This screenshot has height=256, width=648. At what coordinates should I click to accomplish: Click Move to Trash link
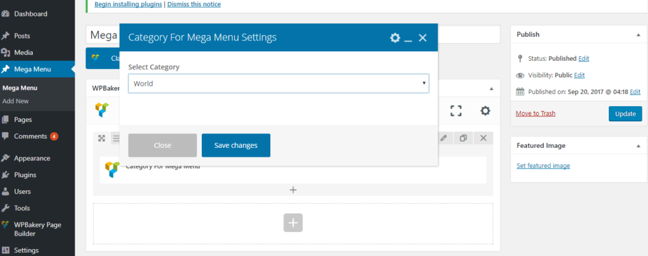pyautogui.click(x=535, y=114)
